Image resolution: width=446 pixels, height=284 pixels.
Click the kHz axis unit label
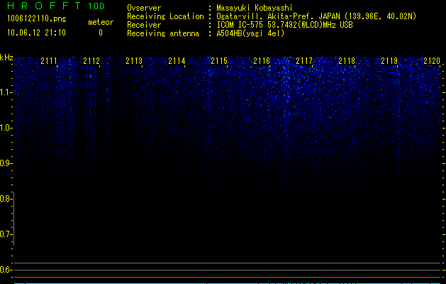tap(6, 58)
